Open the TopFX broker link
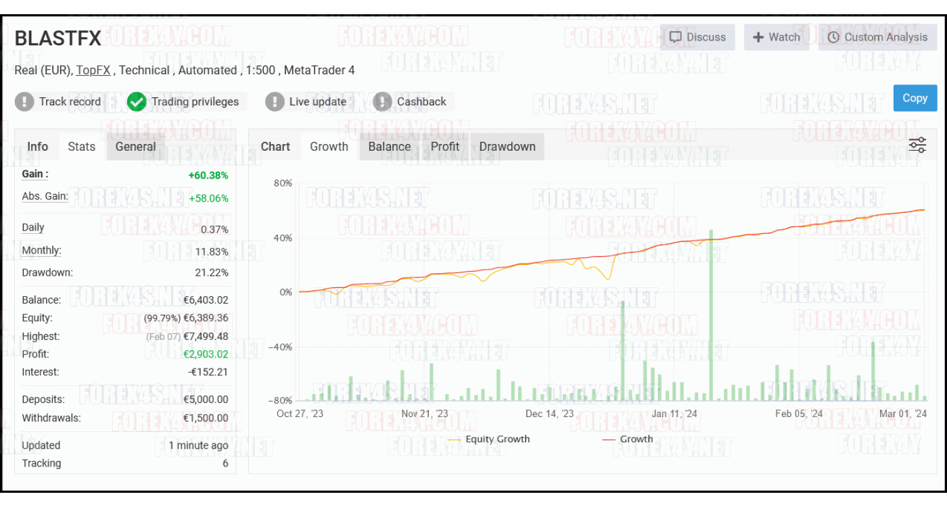 [93, 70]
